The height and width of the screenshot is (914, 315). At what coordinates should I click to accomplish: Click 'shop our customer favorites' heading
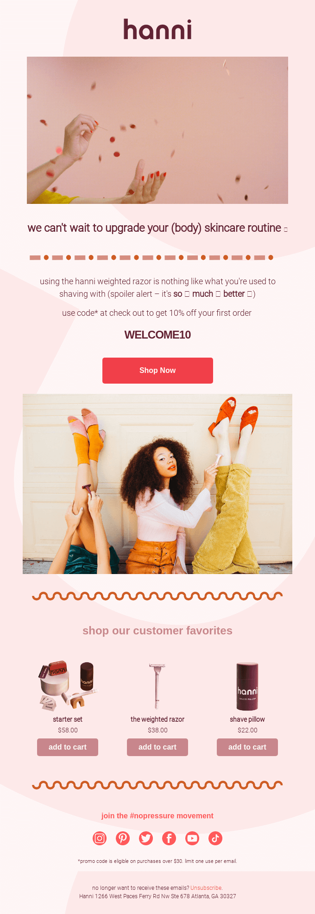[x=157, y=631]
